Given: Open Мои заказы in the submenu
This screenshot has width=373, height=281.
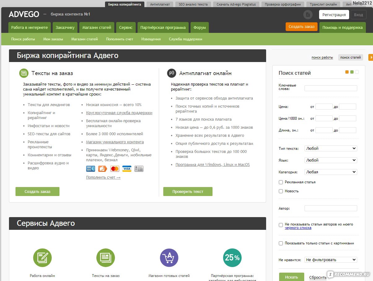Looking at the screenshot, I should [x=53, y=39].
